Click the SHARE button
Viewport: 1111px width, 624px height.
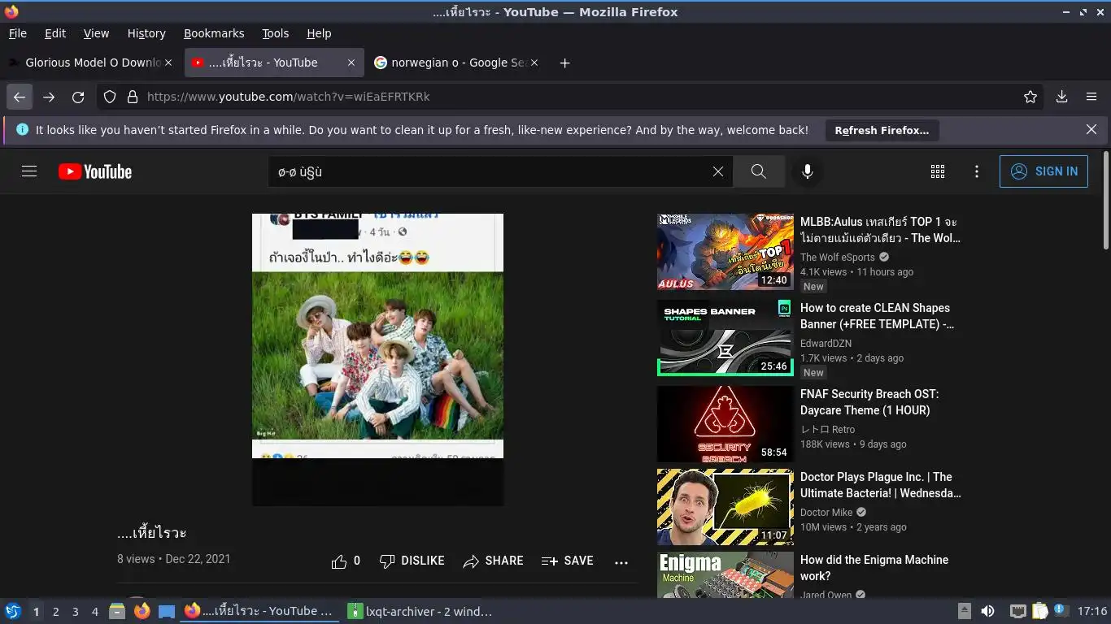click(493, 561)
